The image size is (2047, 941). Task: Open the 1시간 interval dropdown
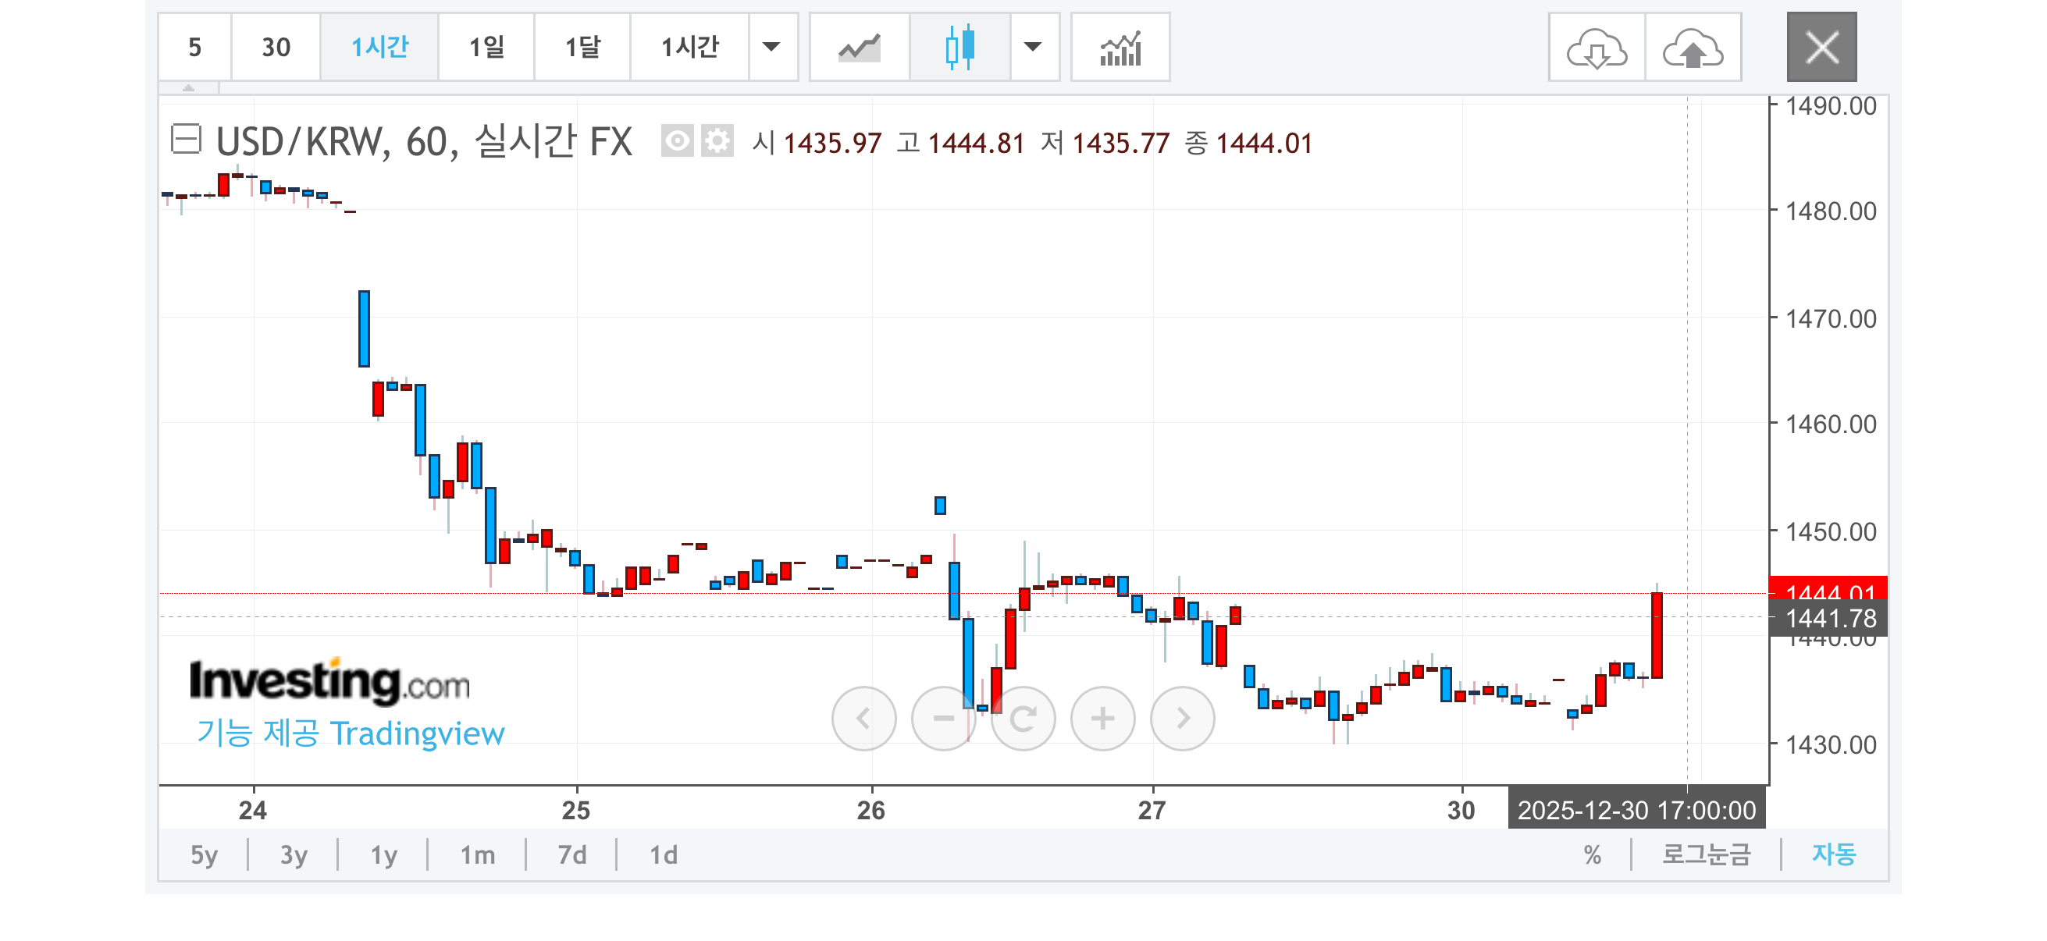tap(771, 47)
